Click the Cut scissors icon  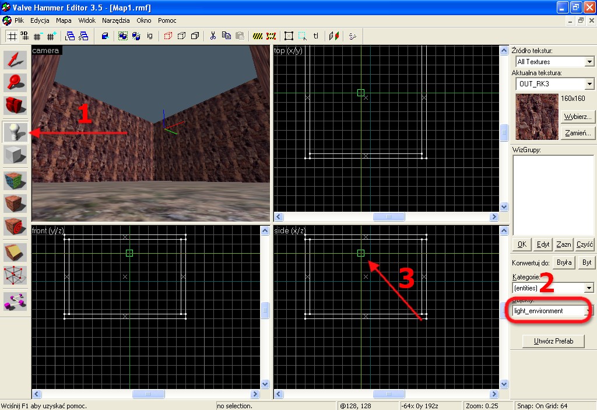click(213, 36)
